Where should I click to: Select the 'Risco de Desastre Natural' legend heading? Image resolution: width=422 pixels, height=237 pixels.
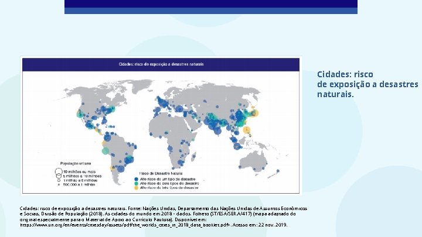tap(161, 173)
